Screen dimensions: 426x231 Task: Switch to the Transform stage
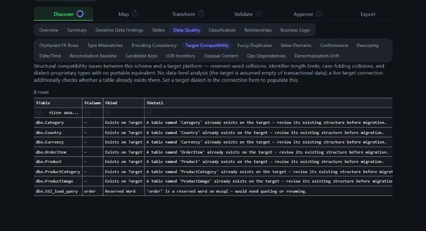coord(183,14)
